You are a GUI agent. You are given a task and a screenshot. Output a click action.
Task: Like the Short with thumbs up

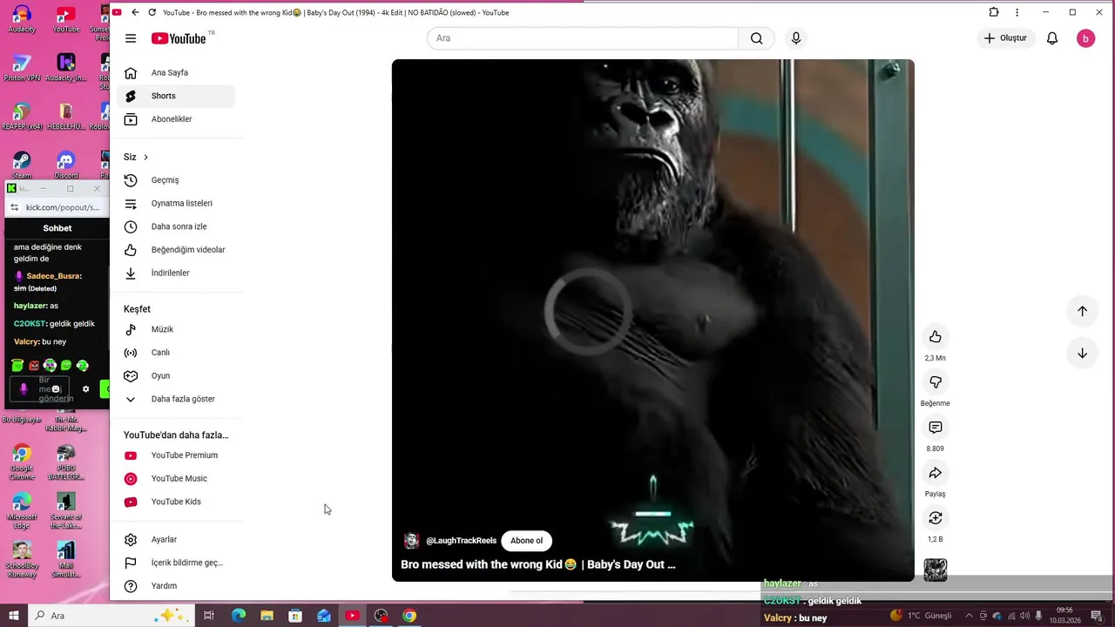(x=936, y=337)
